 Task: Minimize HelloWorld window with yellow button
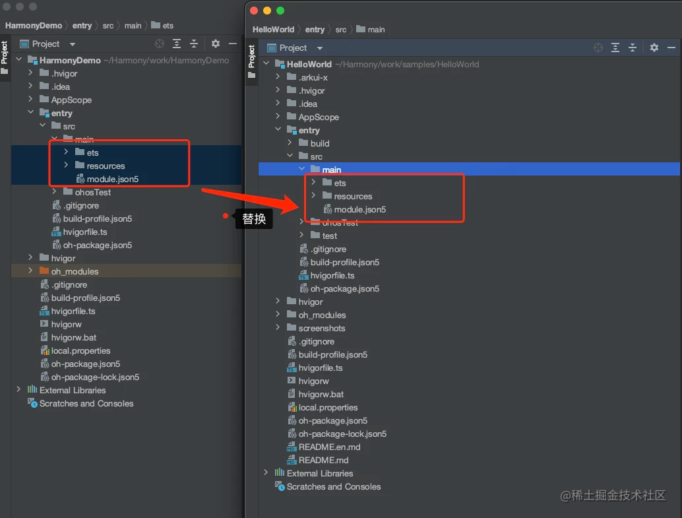coord(267,11)
